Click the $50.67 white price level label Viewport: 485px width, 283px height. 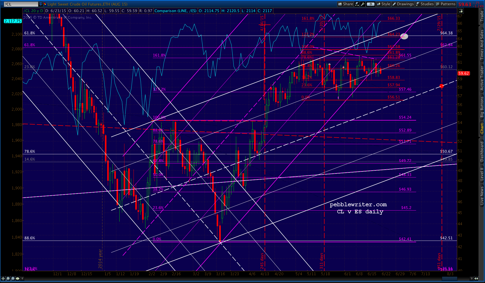coord(446,151)
